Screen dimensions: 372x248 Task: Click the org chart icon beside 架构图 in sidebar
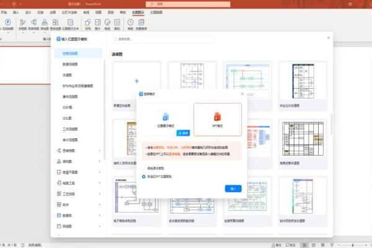click(x=59, y=161)
